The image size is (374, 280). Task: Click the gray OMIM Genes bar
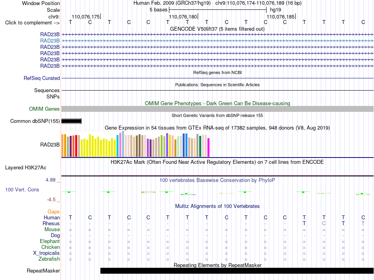[x=217, y=109]
